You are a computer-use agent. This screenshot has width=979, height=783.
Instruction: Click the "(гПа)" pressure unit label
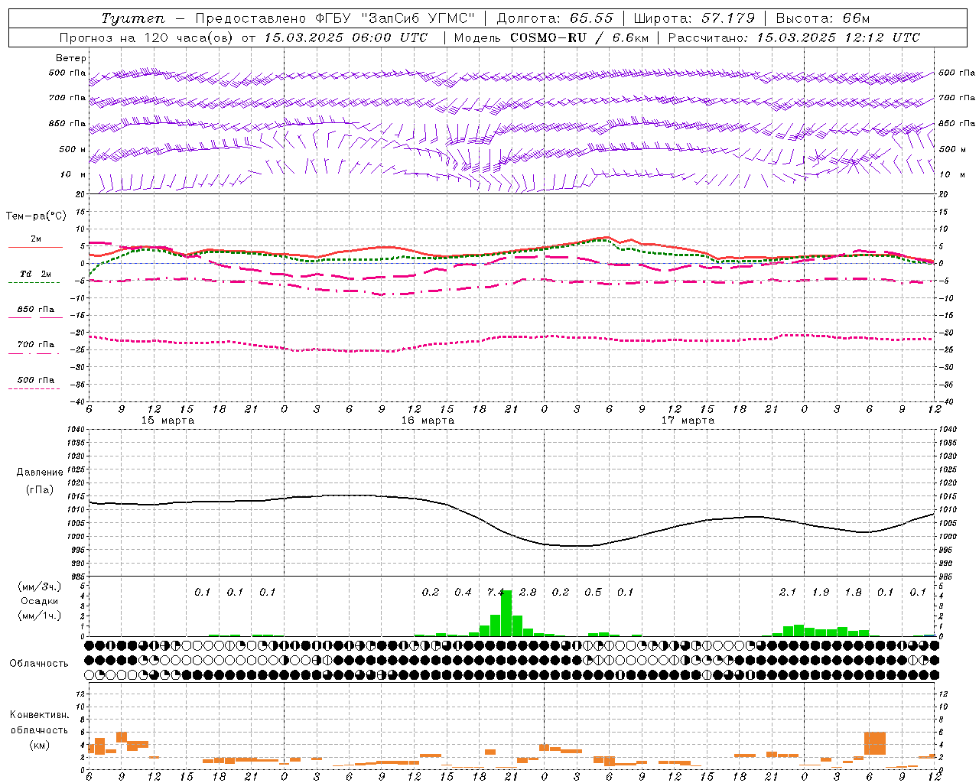pos(40,490)
